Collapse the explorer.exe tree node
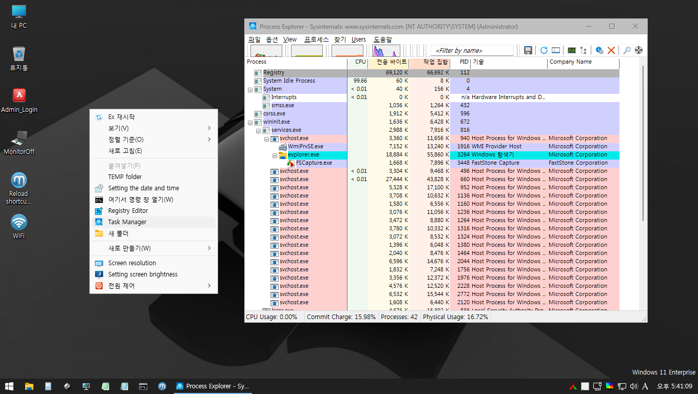Image resolution: width=698 pixels, height=394 pixels. [275, 155]
